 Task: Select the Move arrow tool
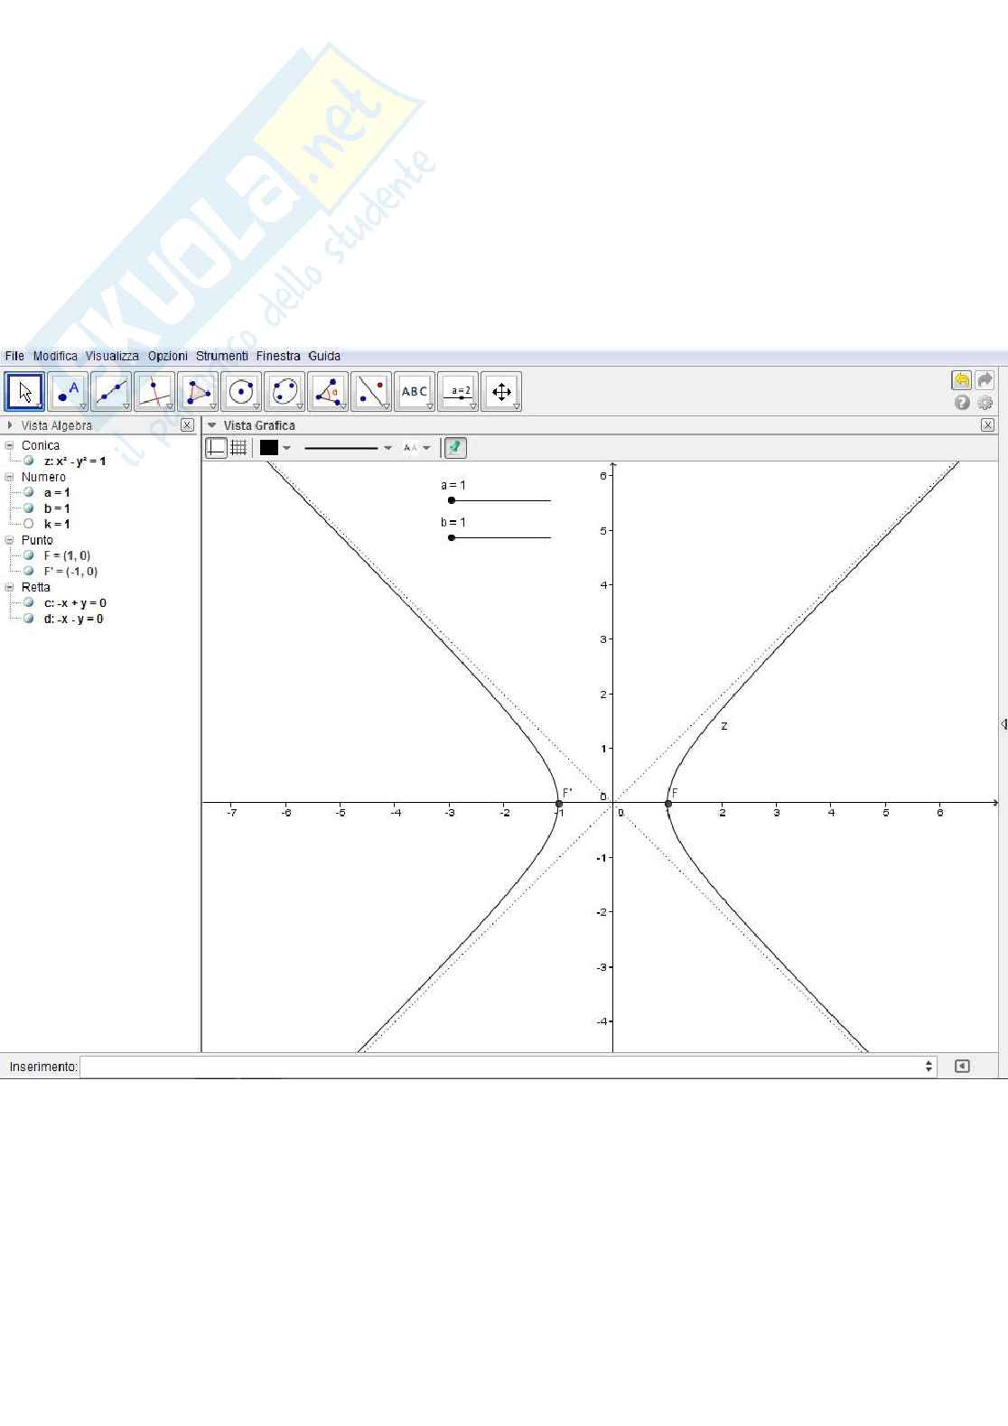[24, 392]
